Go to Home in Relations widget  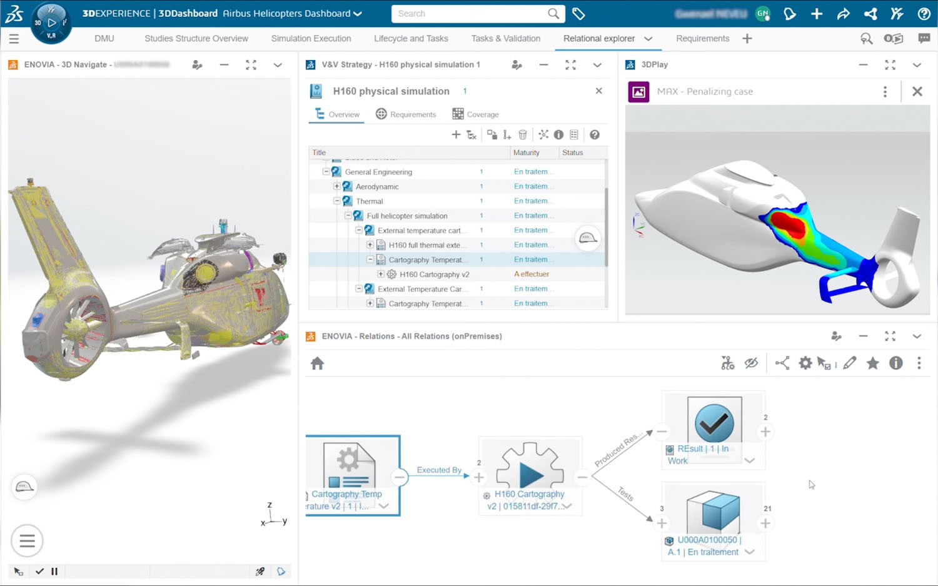(317, 363)
